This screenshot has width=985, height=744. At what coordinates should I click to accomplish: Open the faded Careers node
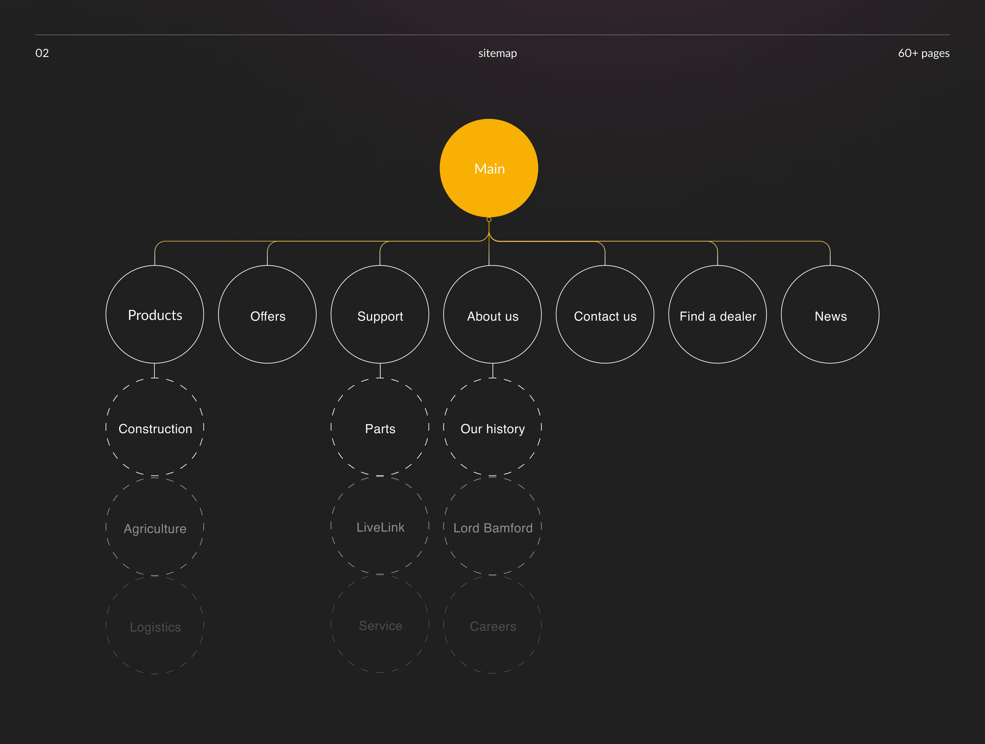(x=492, y=626)
